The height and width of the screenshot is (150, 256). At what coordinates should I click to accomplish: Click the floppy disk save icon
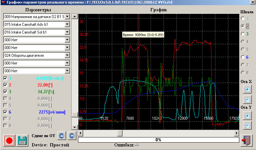coord(22,141)
